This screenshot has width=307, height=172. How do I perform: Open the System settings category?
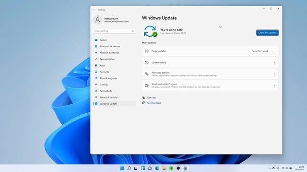click(x=114, y=40)
